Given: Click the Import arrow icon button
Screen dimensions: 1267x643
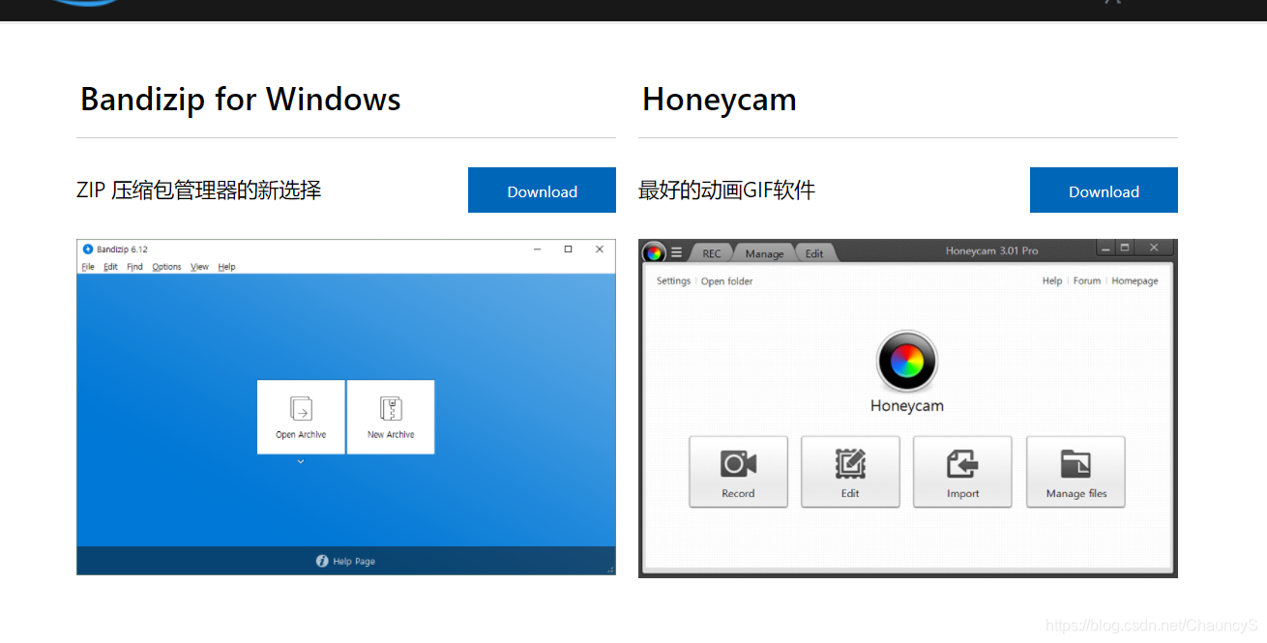Looking at the screenshot, I should pos(962,472).
